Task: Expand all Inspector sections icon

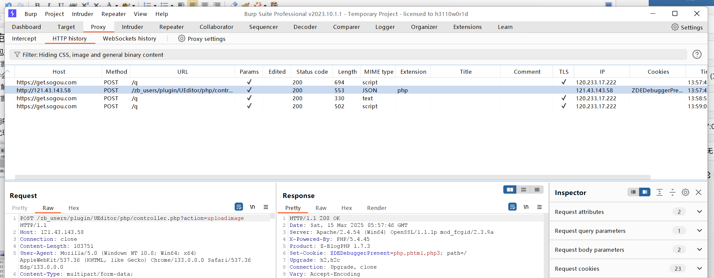Action: click(659, 192)
